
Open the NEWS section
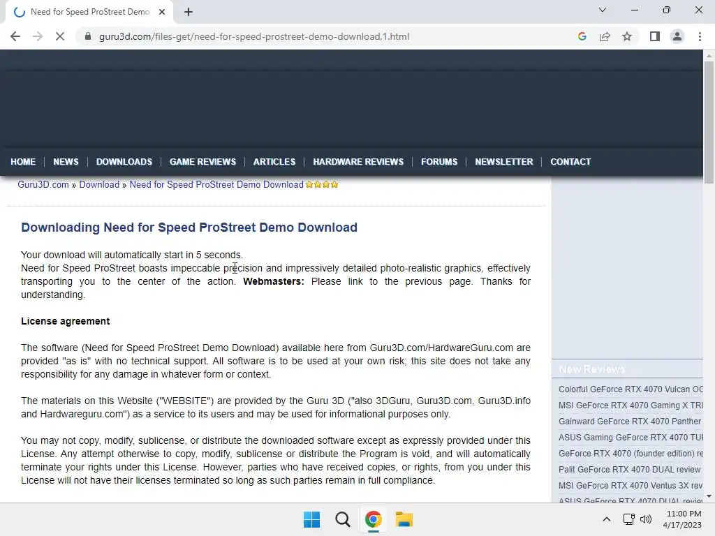[66, 162]
